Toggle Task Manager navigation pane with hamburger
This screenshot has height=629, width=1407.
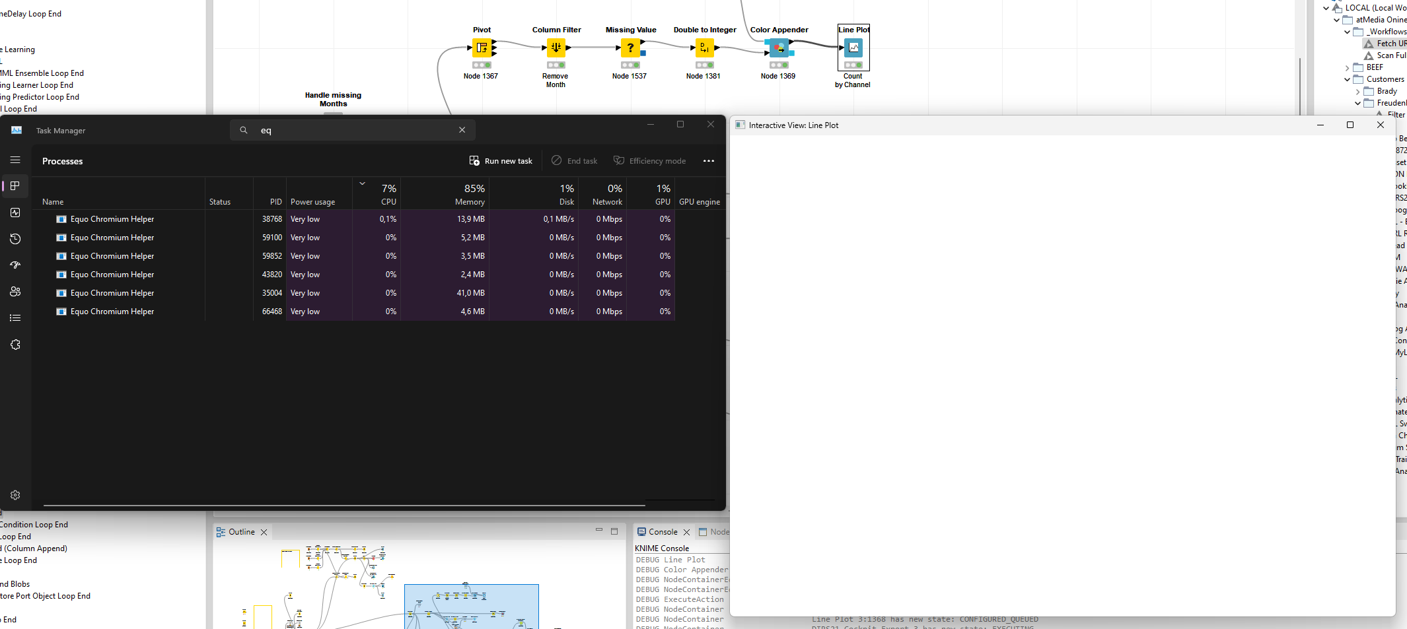(15, 160)
